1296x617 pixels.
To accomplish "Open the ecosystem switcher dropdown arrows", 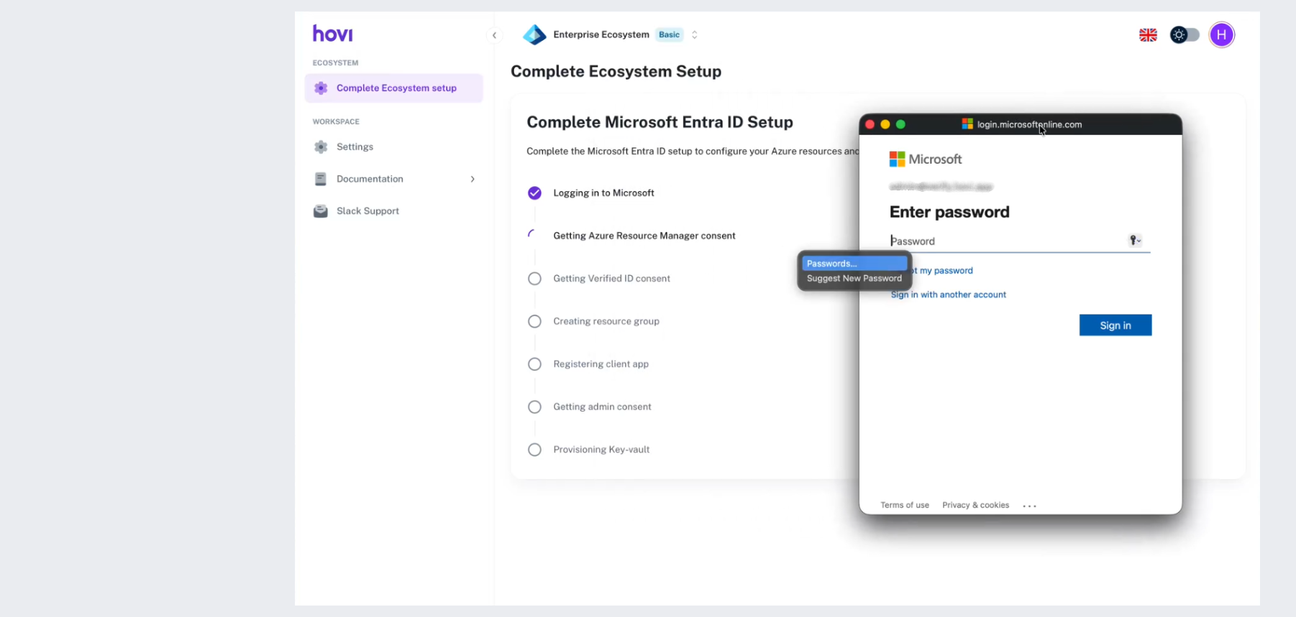I will [x=695, y=34].
